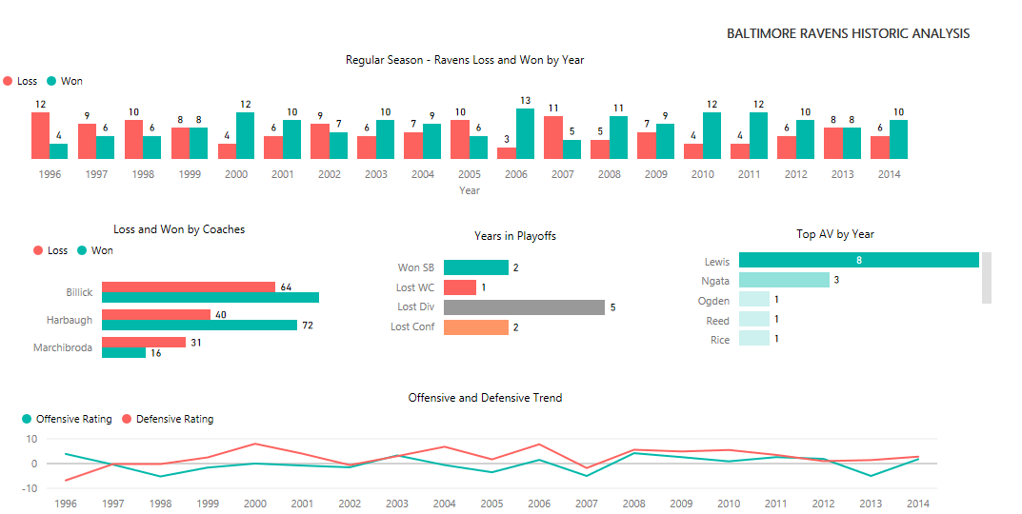The width and height of the screenshot is (1022, 514).
Task: Select Marchibroda's Won bar labeled 16
Action: 124,352
